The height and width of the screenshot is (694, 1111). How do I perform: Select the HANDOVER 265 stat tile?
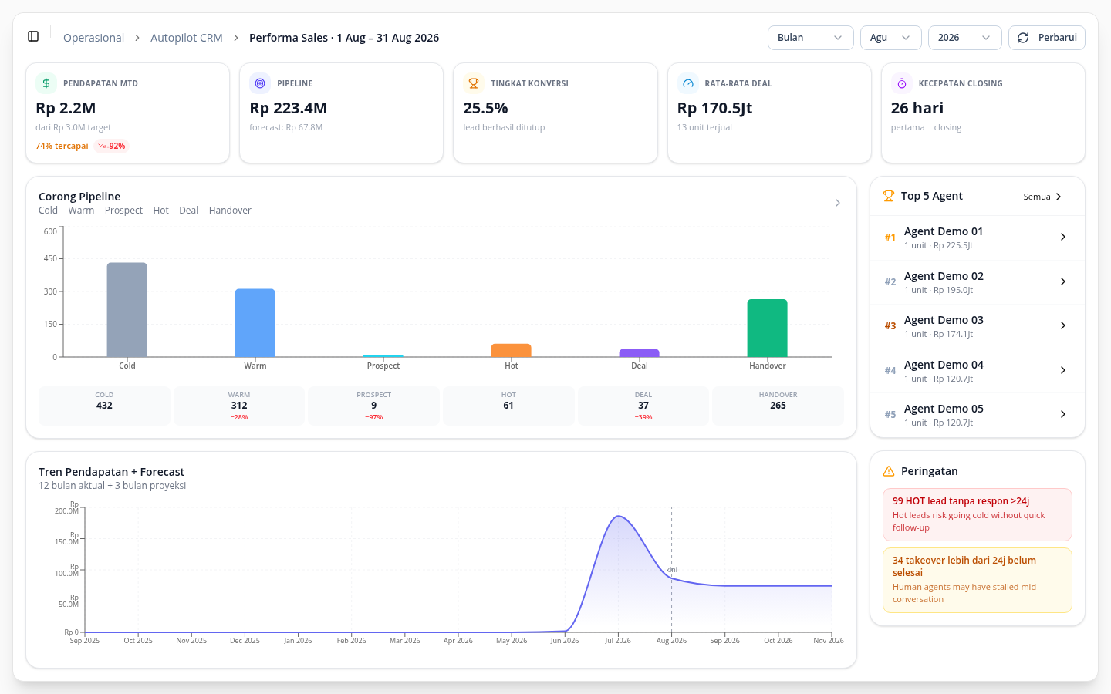[778, 406]
